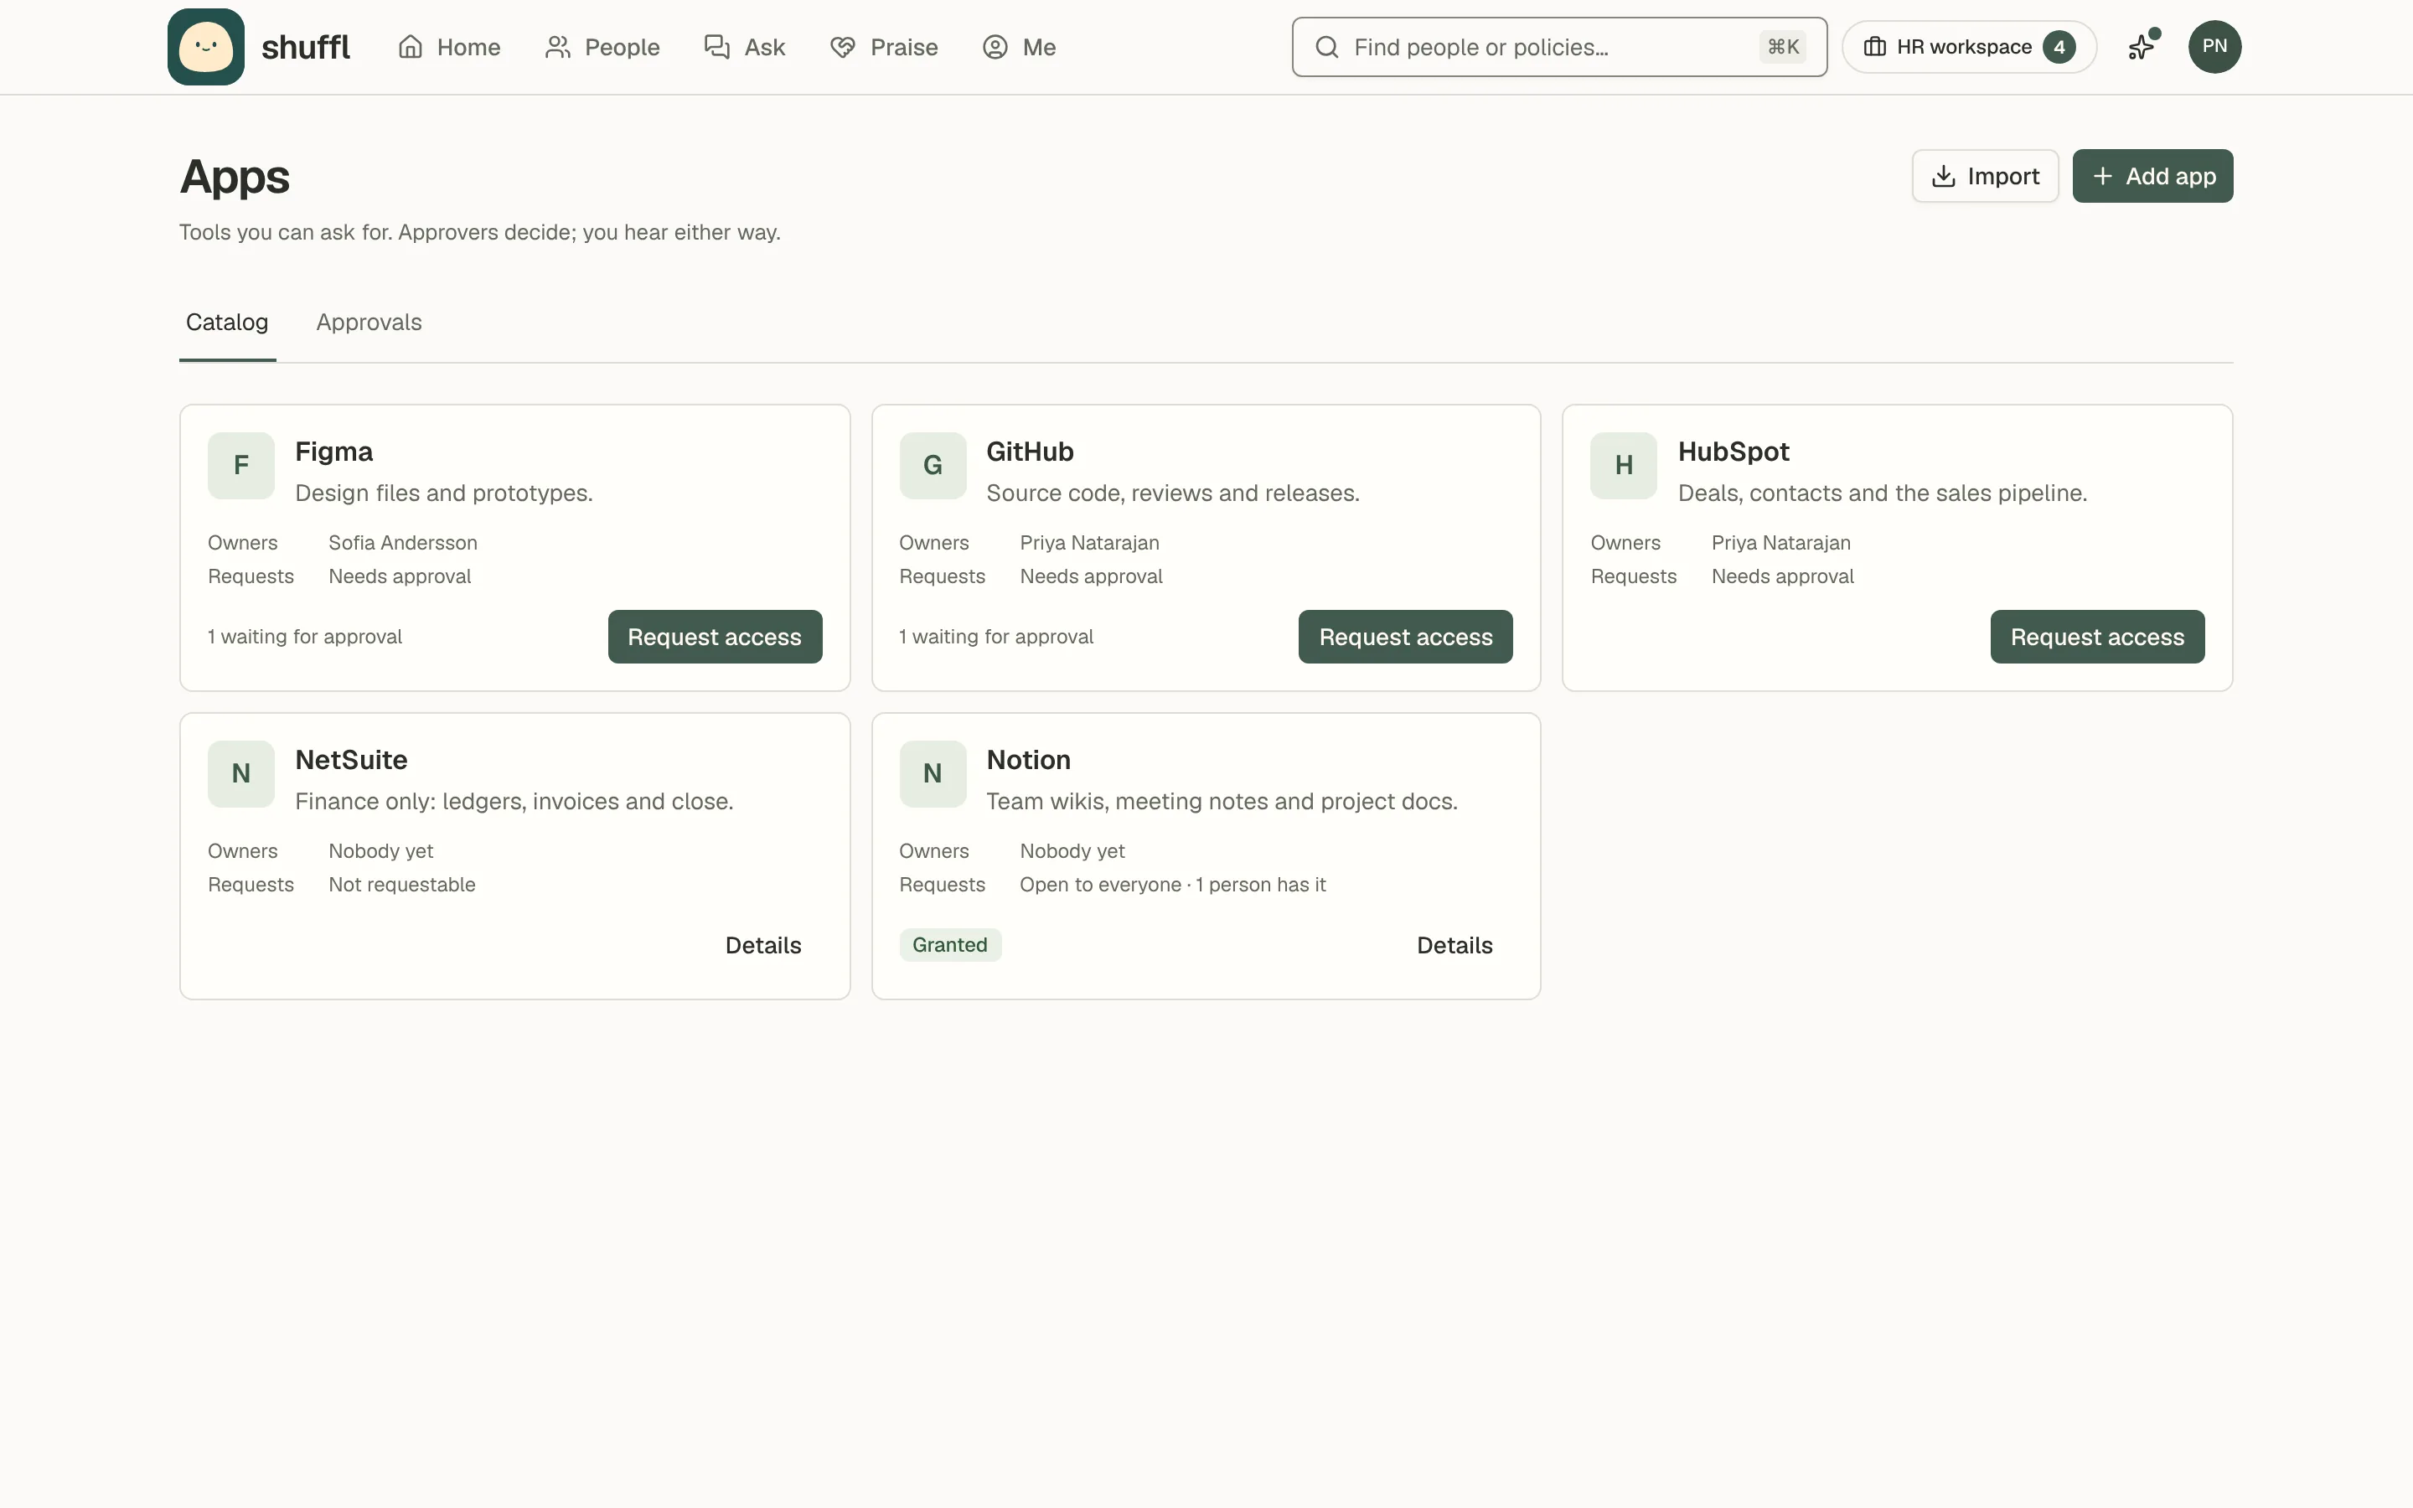Click 'Nobody yet' on Notion card
This screenshot has height=1508, width=2413.
tap(1072, 850)
